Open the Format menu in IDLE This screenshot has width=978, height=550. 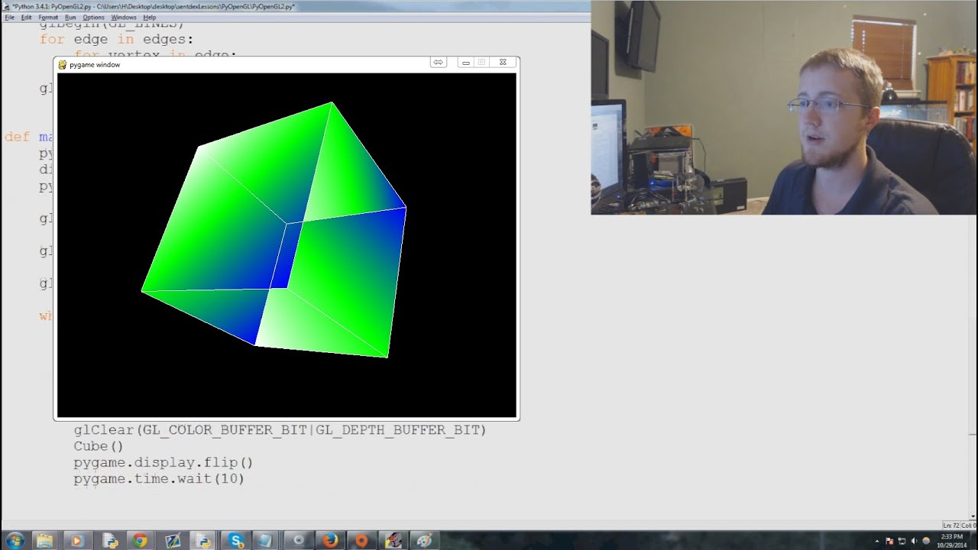pyautogui.click(x=48, y=17)
